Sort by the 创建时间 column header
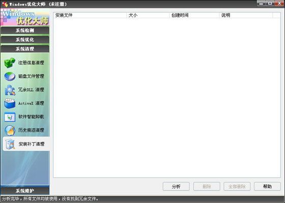Image resolution: width=285 pixels, height=203 pixels. tap(194, 15)
